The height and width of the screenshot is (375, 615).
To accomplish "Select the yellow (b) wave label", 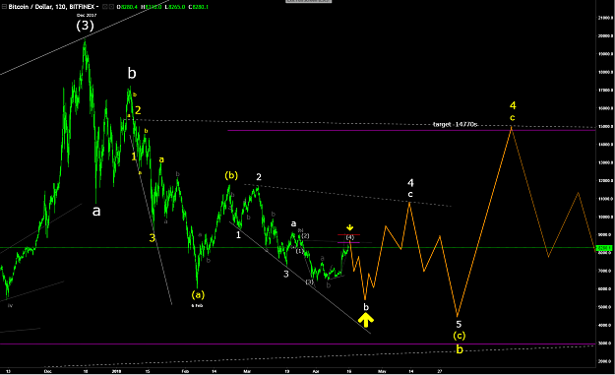I will 231,175.
